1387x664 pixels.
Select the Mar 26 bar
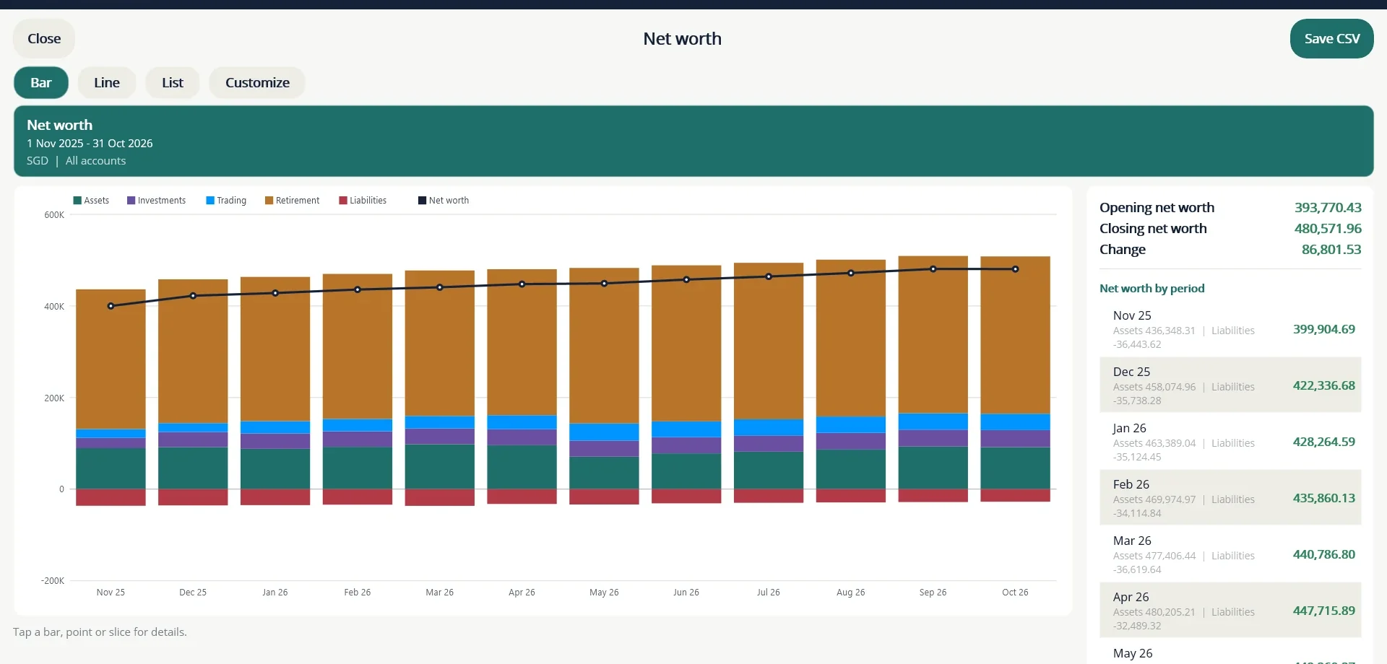click(x=440, y=388)
